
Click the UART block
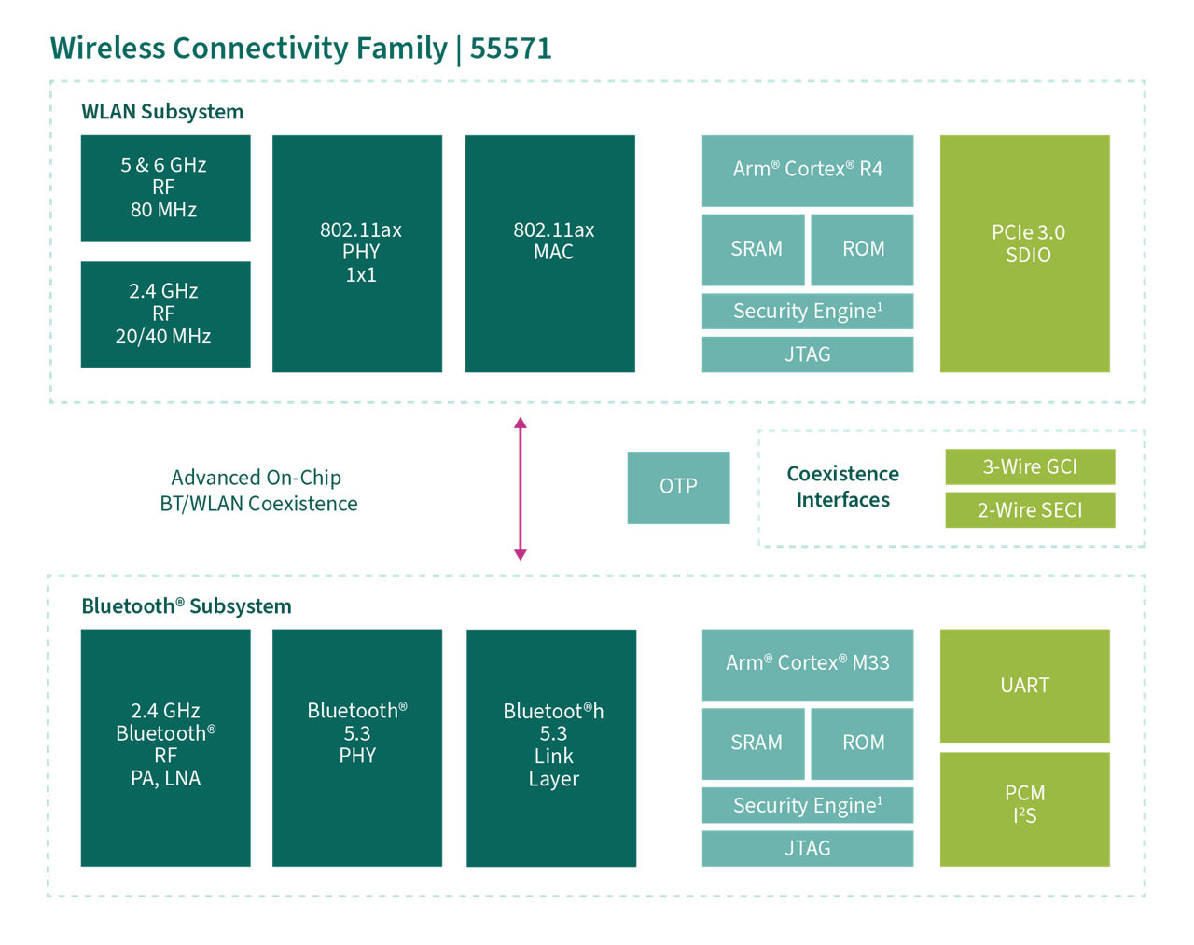coord(1025,687)
